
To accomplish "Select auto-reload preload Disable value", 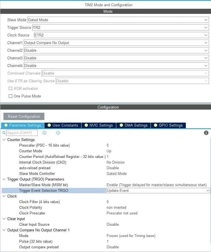I will (113, 168).
